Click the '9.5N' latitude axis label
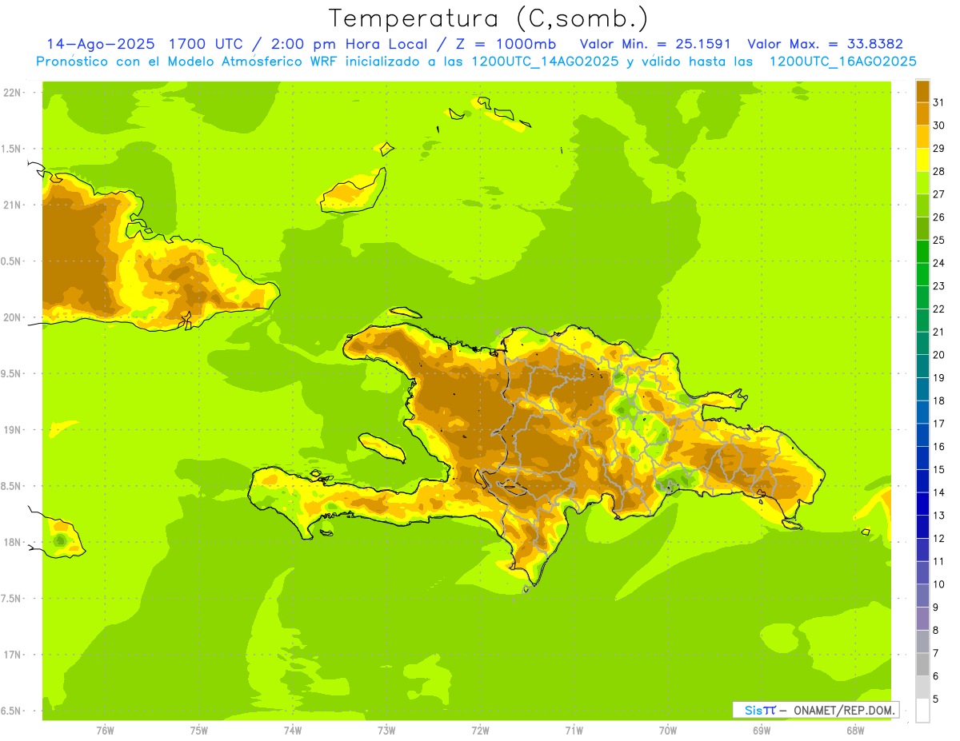 tap(12, 374)
